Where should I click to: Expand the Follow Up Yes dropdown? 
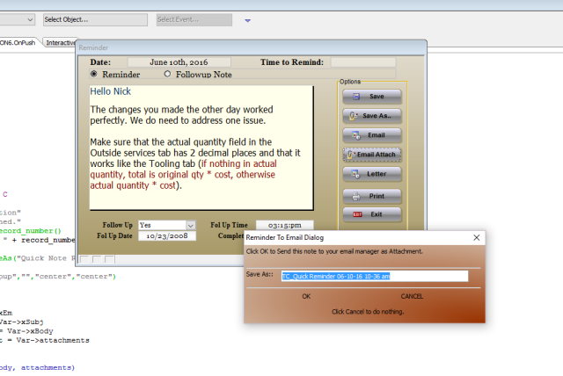click(x=190, y=226)
